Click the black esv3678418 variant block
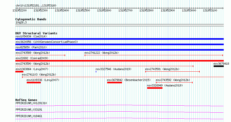 pyautogui.click(x=219, y=66)
